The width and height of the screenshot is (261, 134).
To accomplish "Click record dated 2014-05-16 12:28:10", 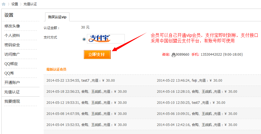I will (x=197, y=92).
